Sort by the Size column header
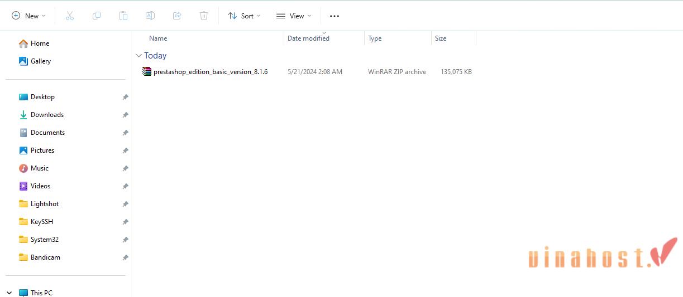Viewport: 683px width, 297px height. coord(441,38)
